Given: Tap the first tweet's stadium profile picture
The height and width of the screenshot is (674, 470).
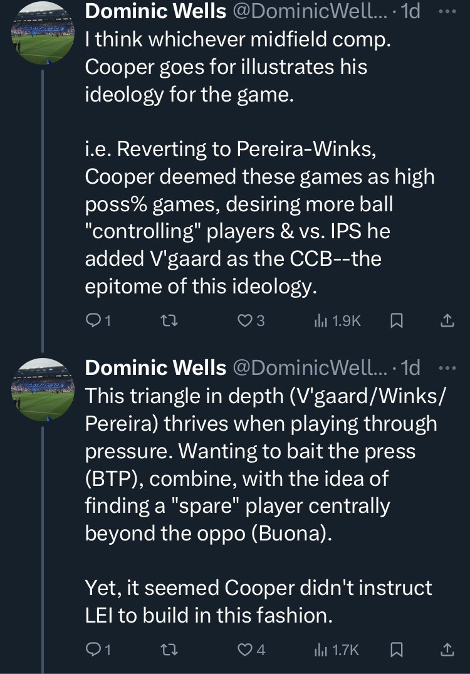Looking at the screenshot, I should [x=43, y=33].
